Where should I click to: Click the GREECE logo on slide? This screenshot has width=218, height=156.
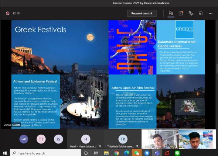click(184, 29)
